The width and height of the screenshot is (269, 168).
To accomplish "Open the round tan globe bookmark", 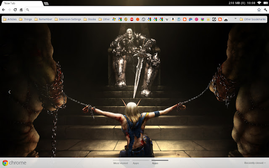I will (126, 19).
